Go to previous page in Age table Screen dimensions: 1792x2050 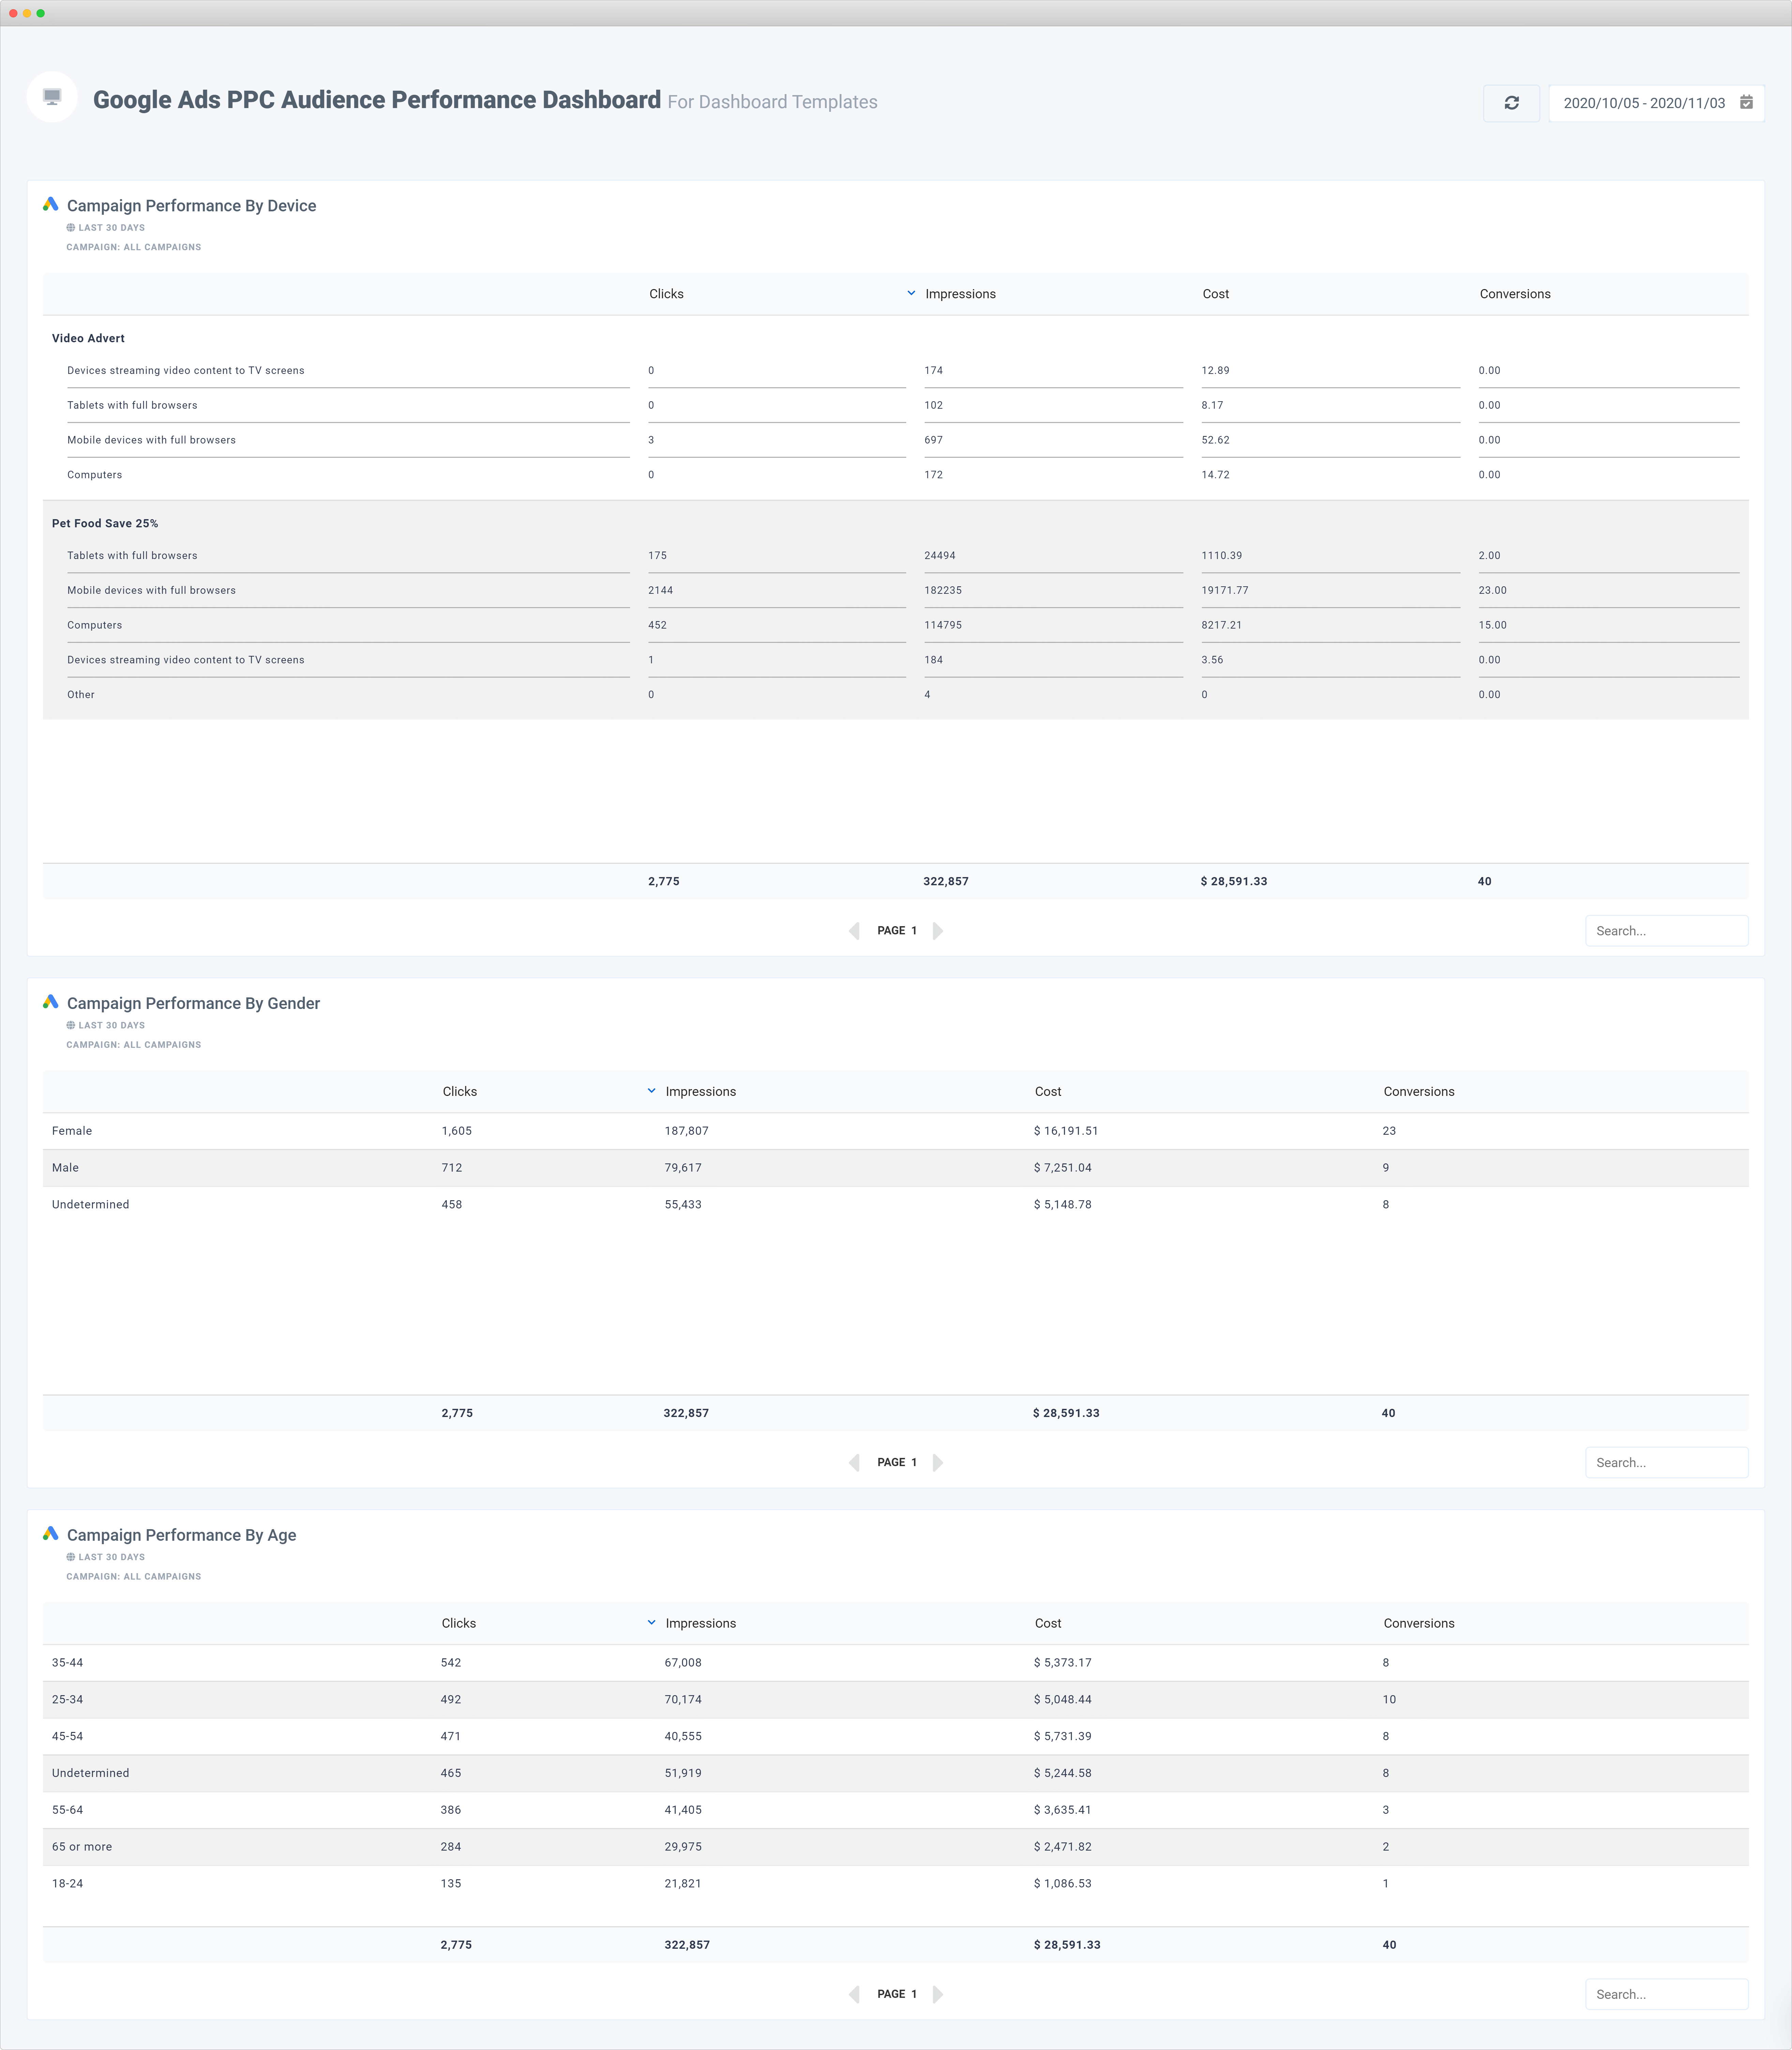pyautogui.click(x=854, y=1994)
